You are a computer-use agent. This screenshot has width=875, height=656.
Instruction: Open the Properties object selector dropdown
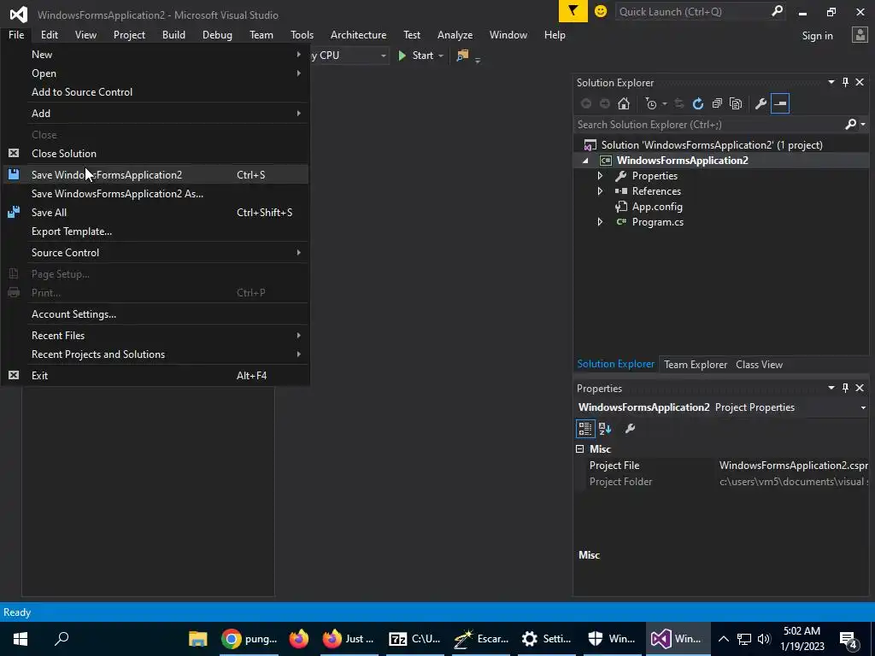(863, 407)
